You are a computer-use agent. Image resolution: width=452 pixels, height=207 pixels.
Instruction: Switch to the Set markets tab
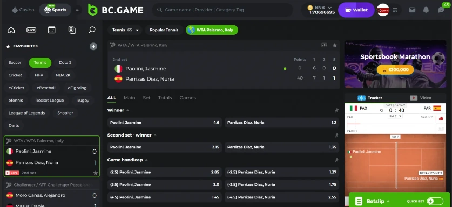point(147,98)
